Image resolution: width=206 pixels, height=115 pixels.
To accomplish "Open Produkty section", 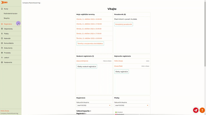I will 7,53.
